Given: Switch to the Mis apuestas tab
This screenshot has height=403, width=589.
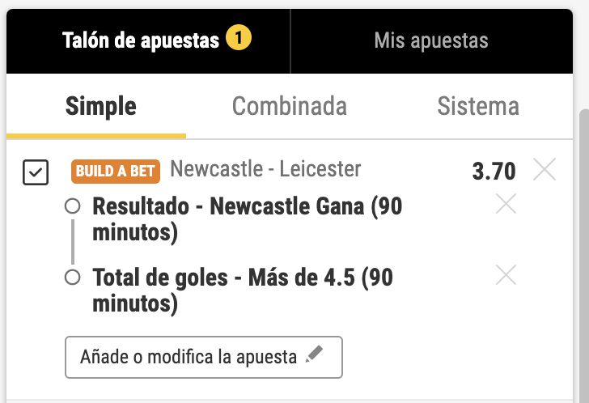Looking at the screenshot, I should (431, 40).
